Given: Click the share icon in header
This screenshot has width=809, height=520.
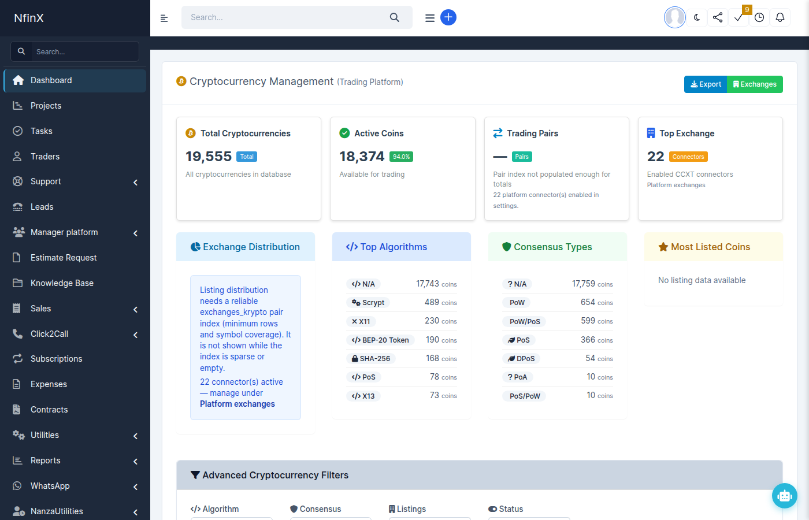Looking at the screenshot, I should [718, 17].
